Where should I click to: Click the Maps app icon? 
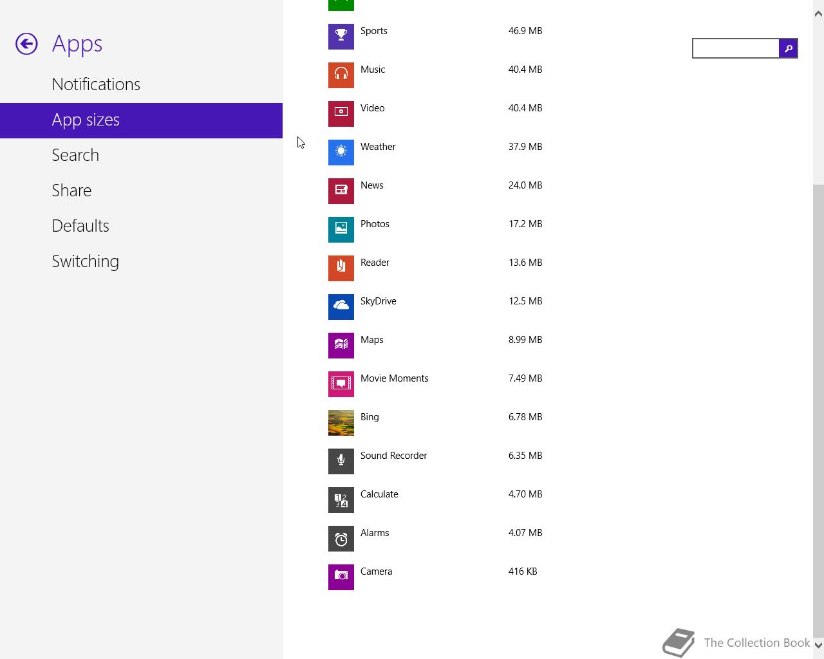(341, 346)
